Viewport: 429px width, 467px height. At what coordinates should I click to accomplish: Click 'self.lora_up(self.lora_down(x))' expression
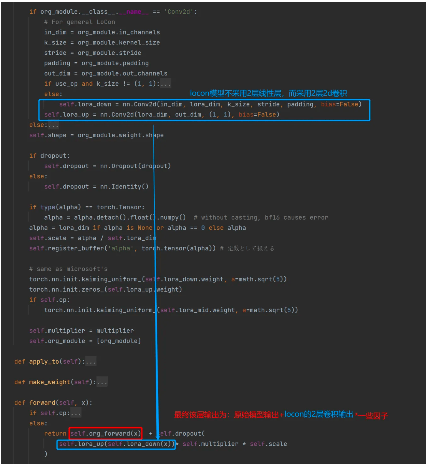click(116, 444)
